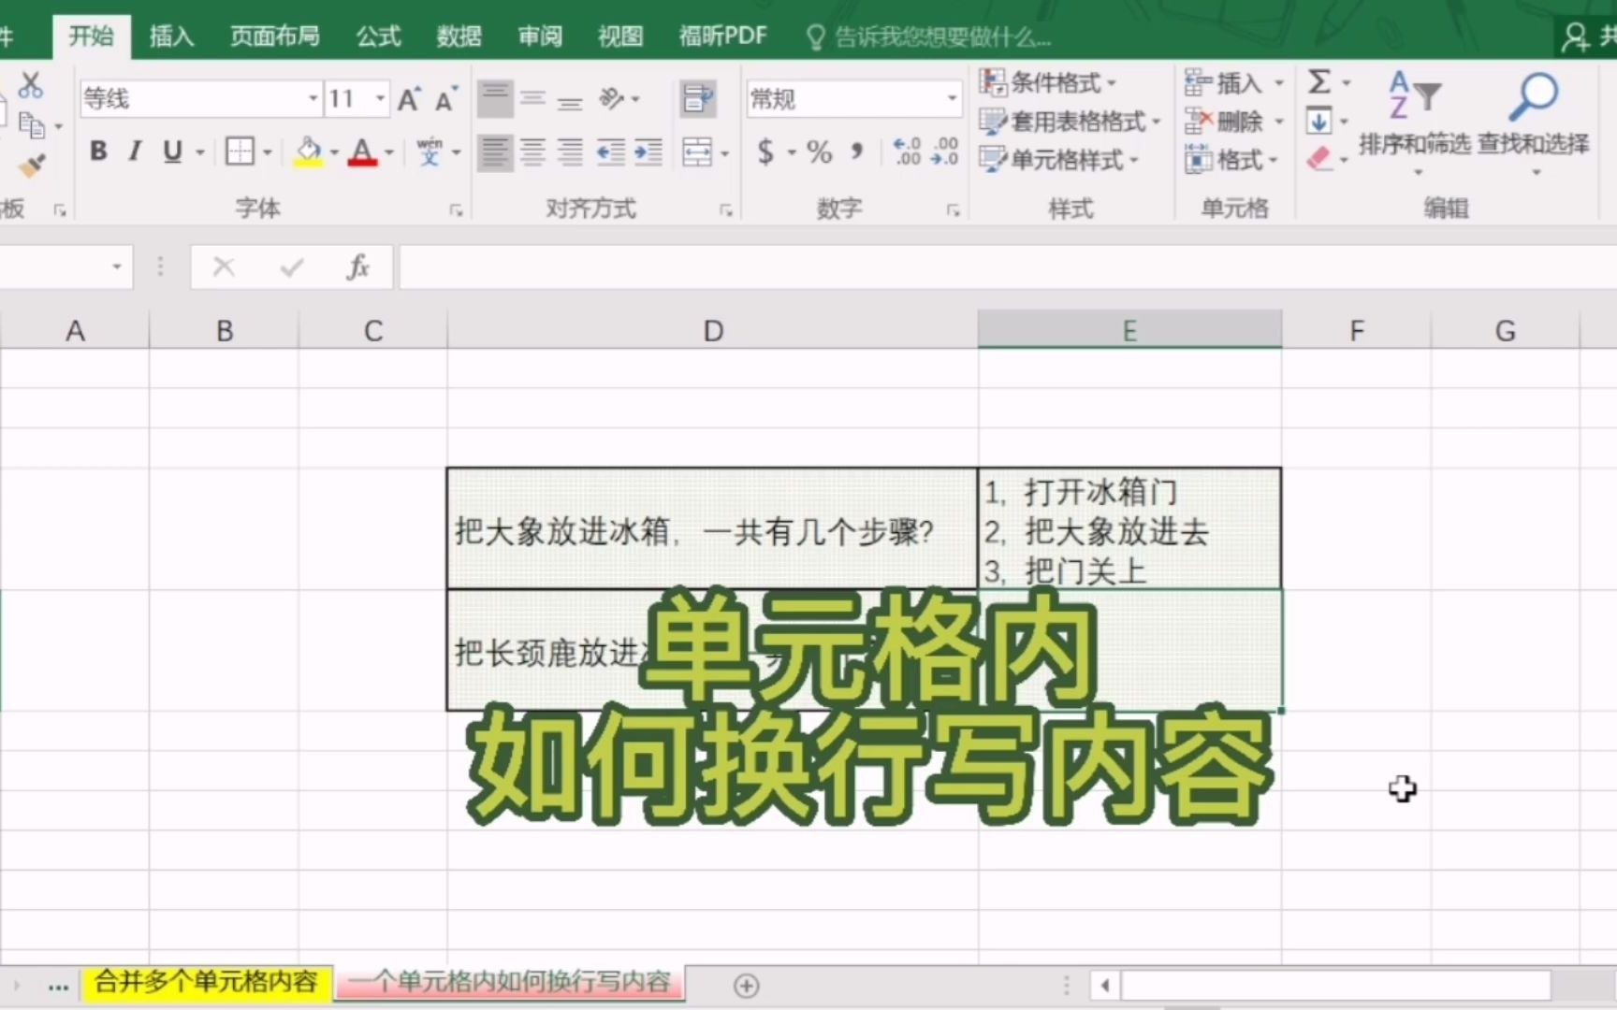This screenshot has height=1010, width=1617.
Task: Switch to 审阅 ribbon tab
Action: (541, 36)
